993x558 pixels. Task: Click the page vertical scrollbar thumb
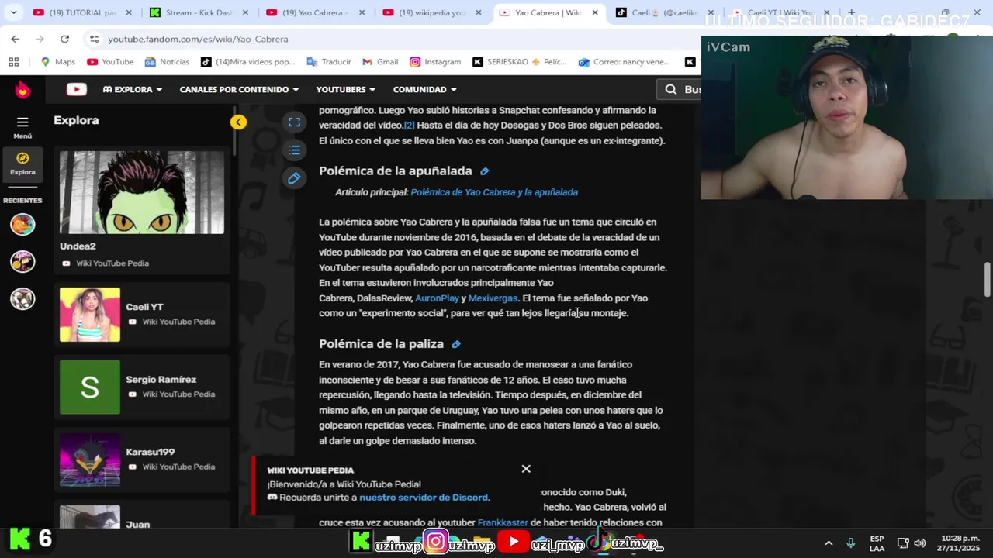tap(987, 280)
